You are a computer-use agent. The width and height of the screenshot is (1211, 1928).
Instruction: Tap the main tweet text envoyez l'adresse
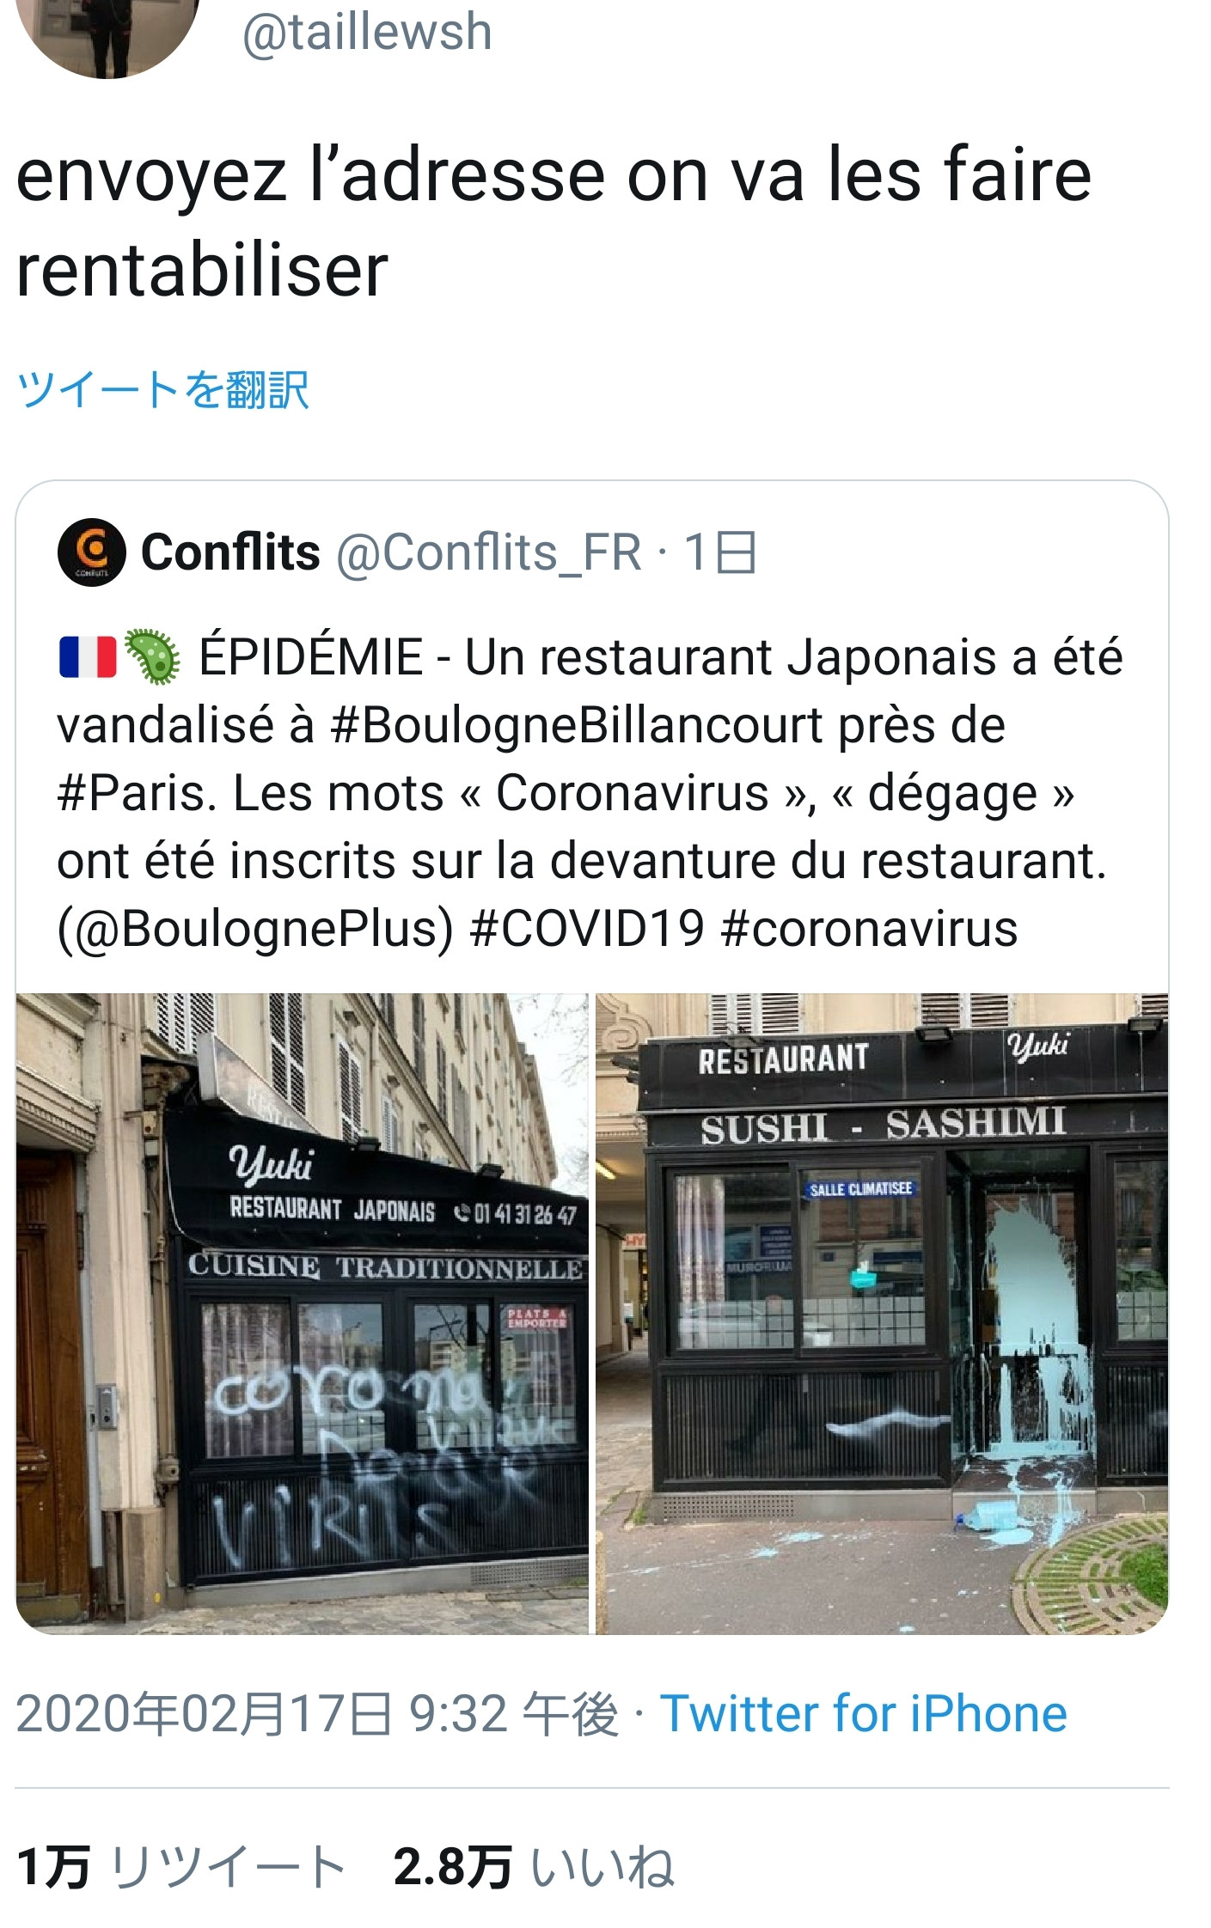(554, 223)
